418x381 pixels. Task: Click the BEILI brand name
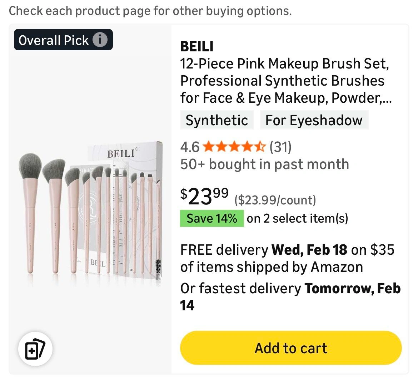point(197,46)
